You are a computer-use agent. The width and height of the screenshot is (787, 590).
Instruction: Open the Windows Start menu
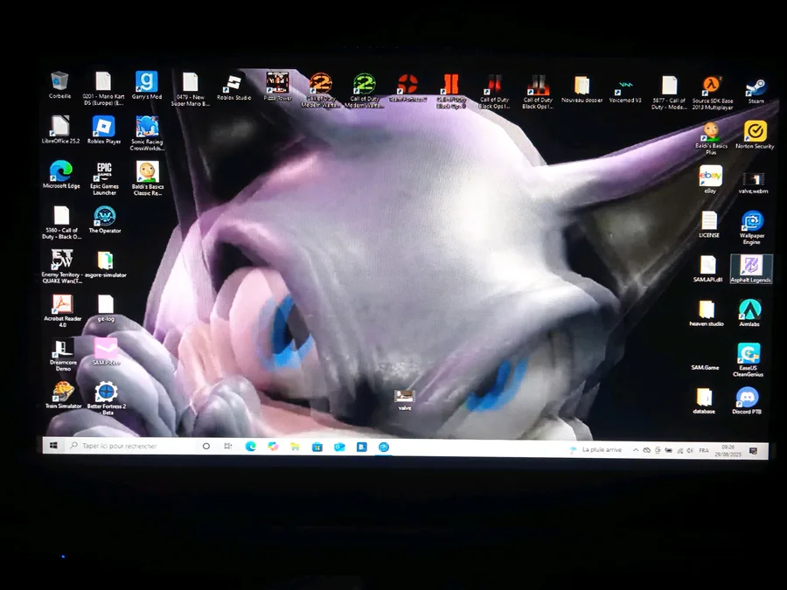(x=53, y=446)
